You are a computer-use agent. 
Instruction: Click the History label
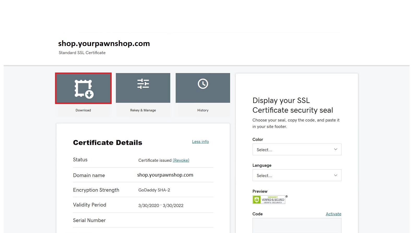[x=203, y=110]
